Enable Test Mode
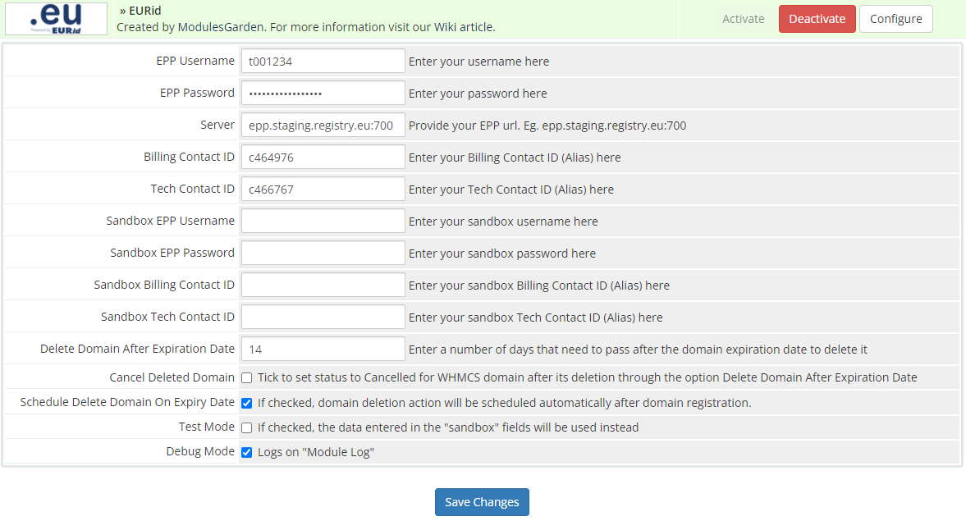This screenshot has width=966, height=521. click(245, 427)
